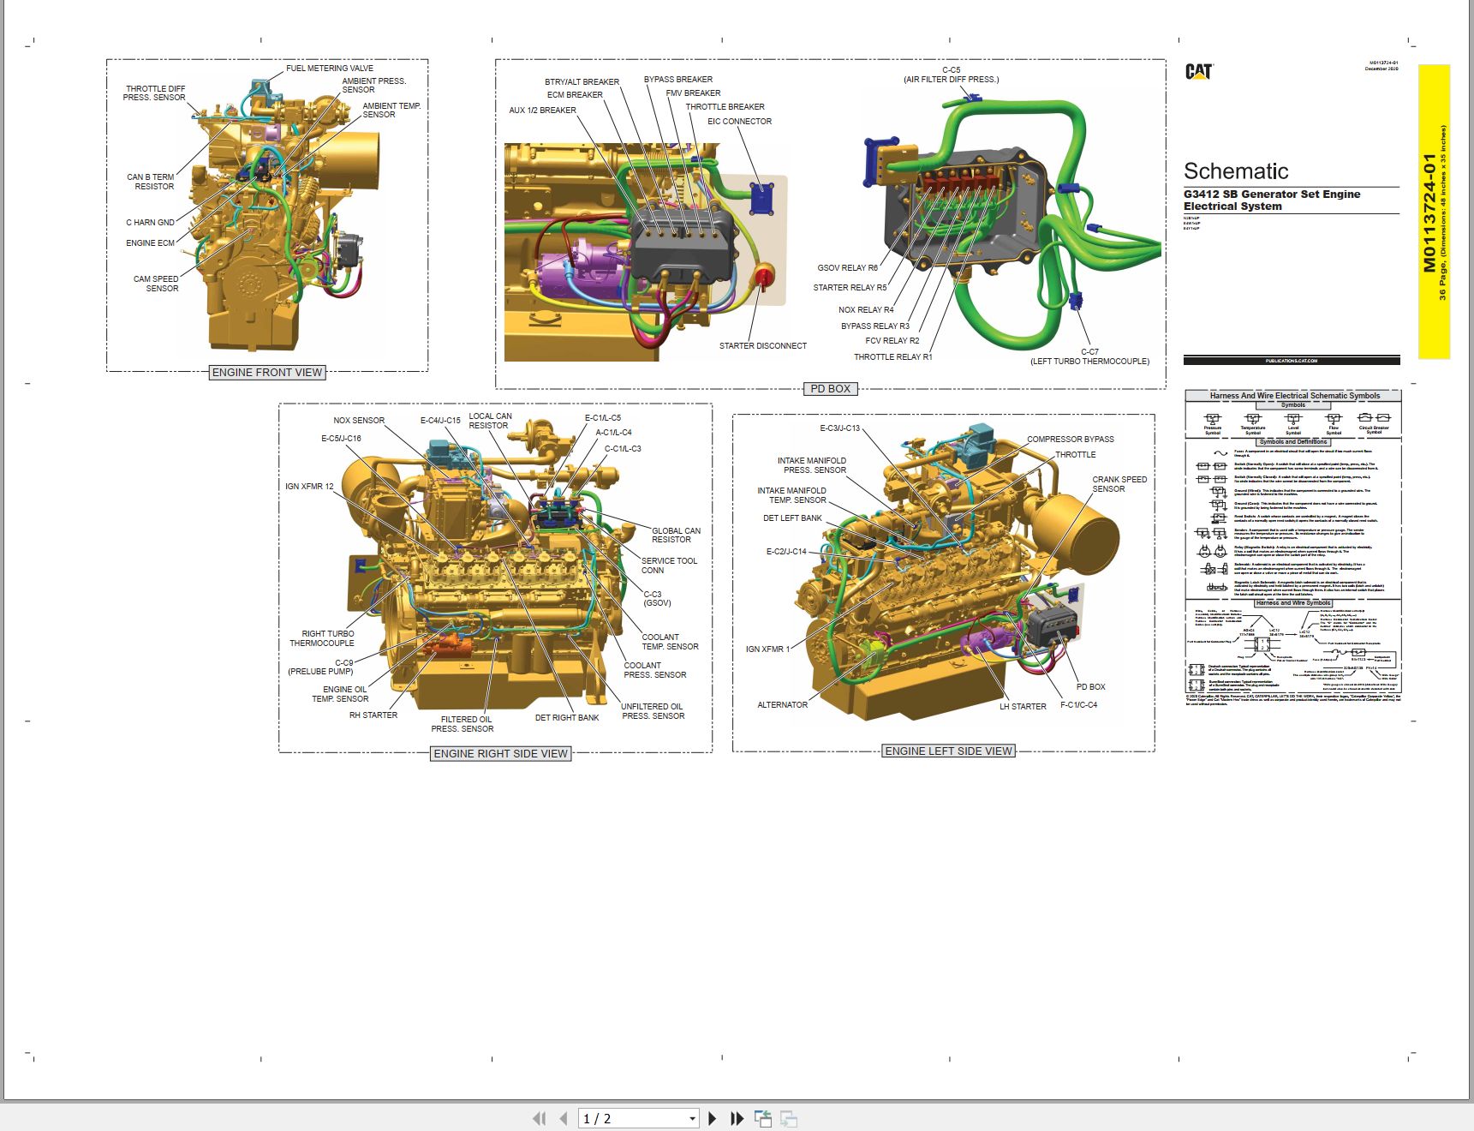Click the 'EIC CONNECTOR' label
Image resolution: width=1474 pixels, height=1131 pixels.
(739, 122)
